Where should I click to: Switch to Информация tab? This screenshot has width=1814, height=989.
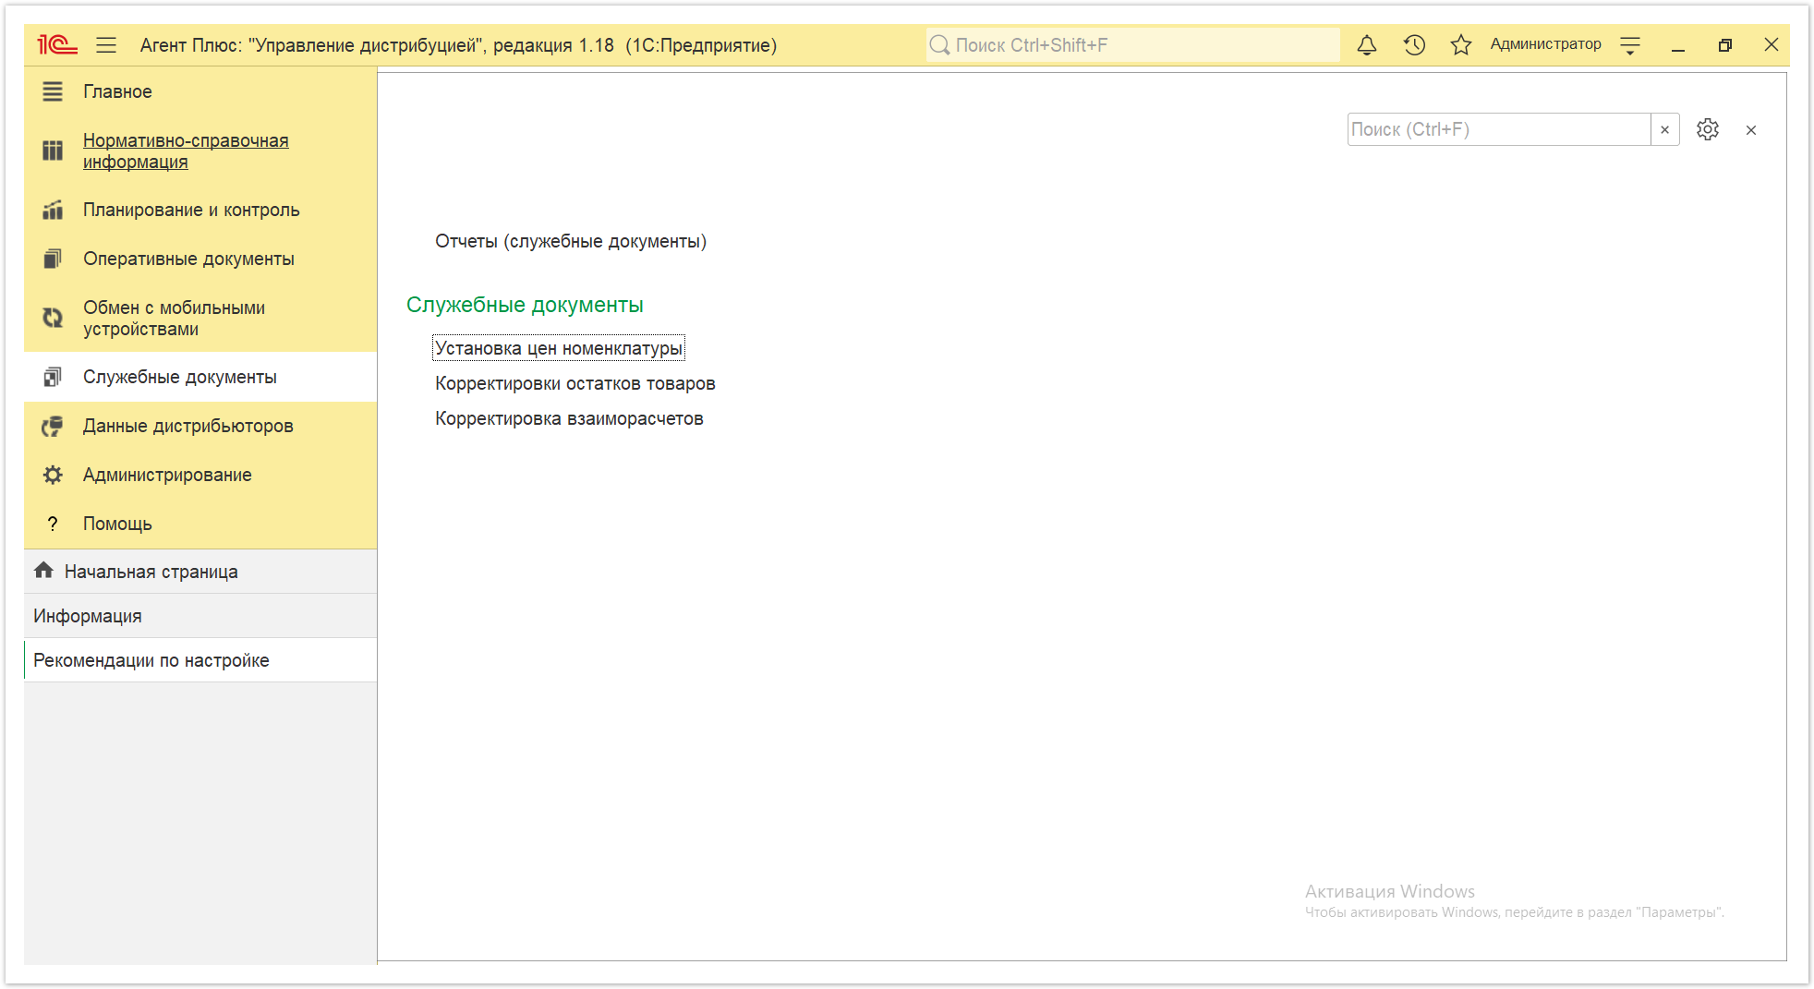200,616
